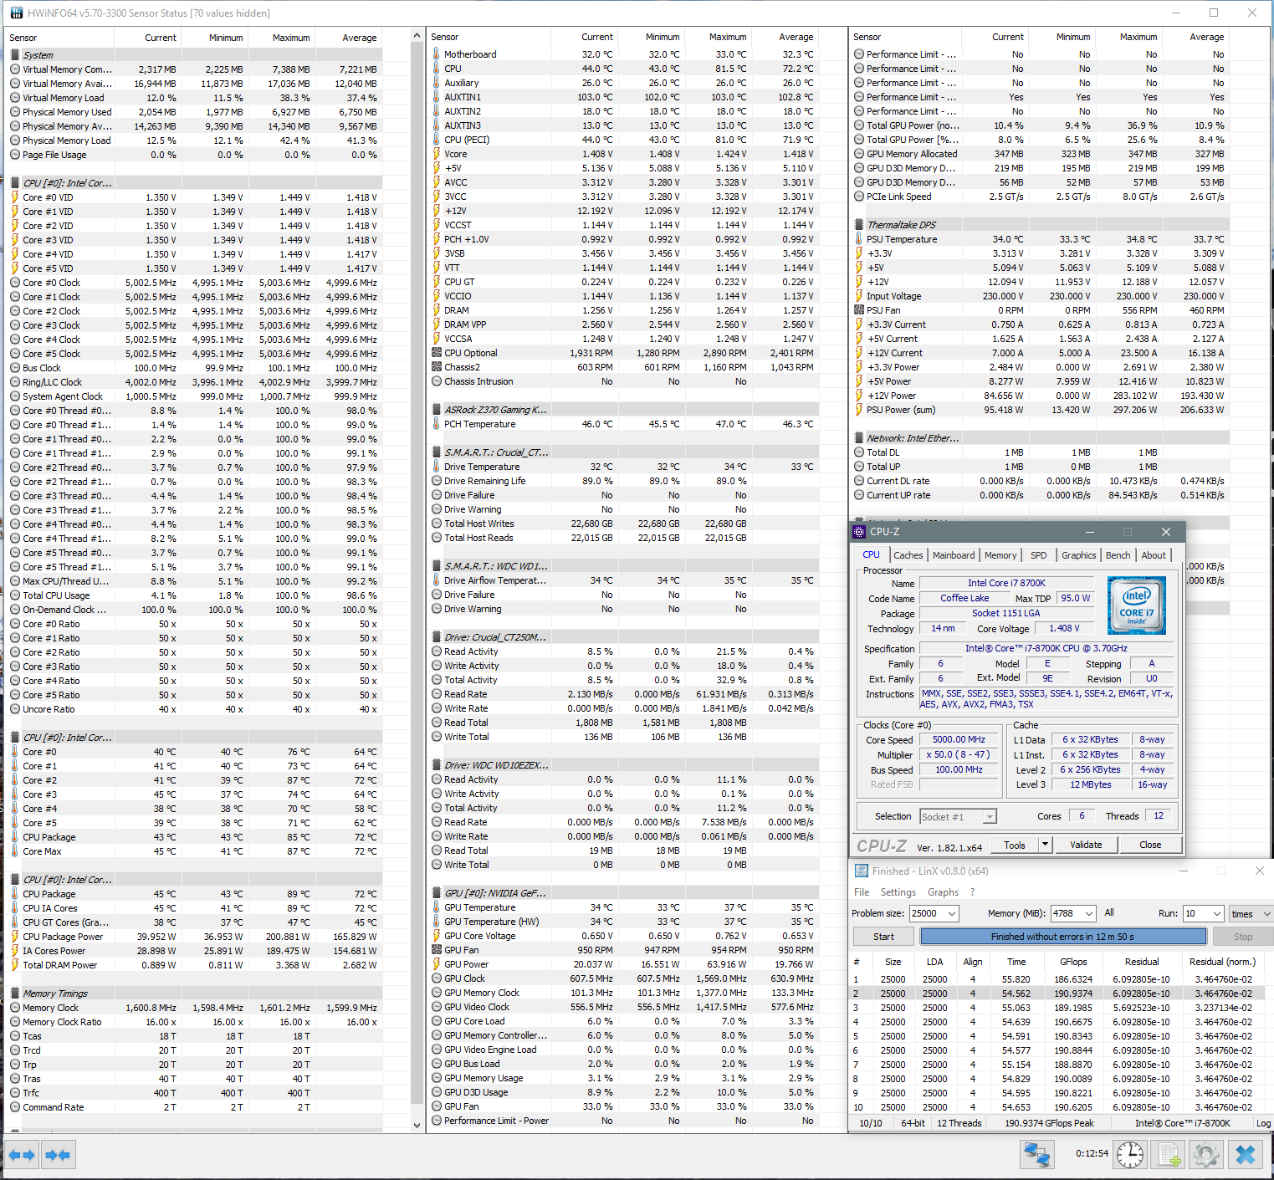Open HWiNFO sensor settings gear icon

tap(1206, 1155)
